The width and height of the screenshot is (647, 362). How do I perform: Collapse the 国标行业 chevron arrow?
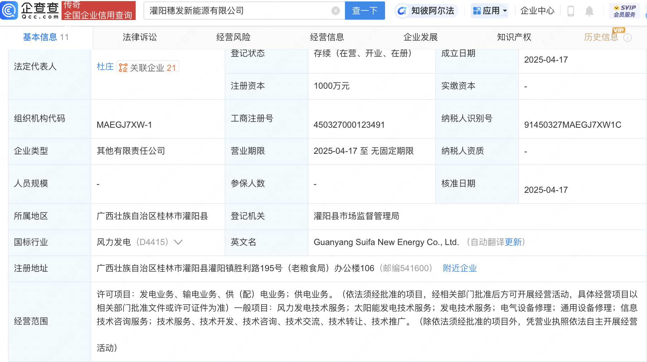[178, 242]
